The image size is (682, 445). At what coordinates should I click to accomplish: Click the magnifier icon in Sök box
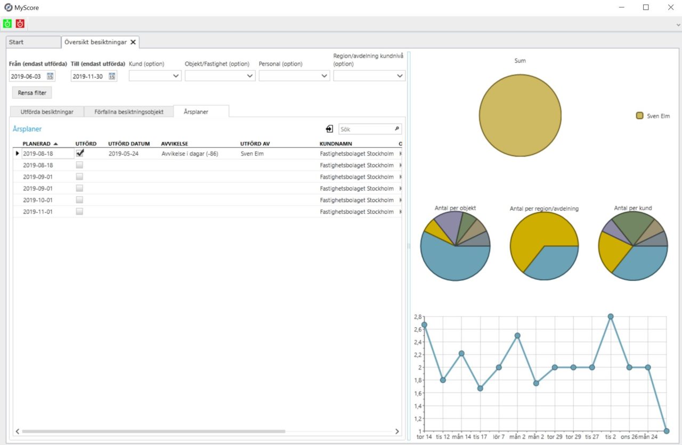click(x=396, y=129)
